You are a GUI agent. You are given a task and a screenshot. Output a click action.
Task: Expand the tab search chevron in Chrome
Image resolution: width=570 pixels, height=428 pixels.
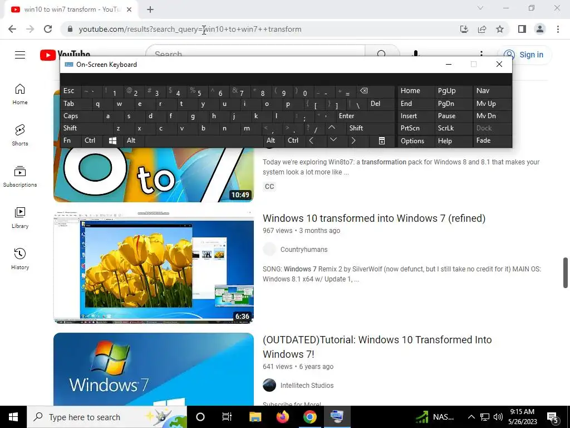pyautogui.click(x=480, y=8)
